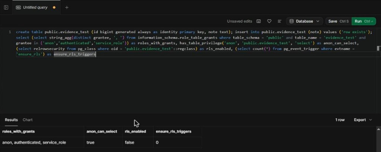The height and width of the screenshot is (152, 381).
Task: Click the format/prettify lines icon
Action: point(279,21)
